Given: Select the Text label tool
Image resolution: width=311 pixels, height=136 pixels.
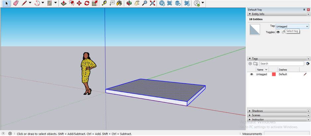Looking at the screenshot, I should pos(112,3).
